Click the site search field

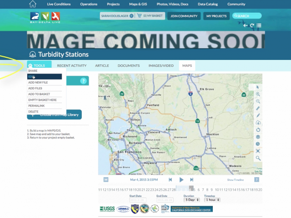(247, 16)
